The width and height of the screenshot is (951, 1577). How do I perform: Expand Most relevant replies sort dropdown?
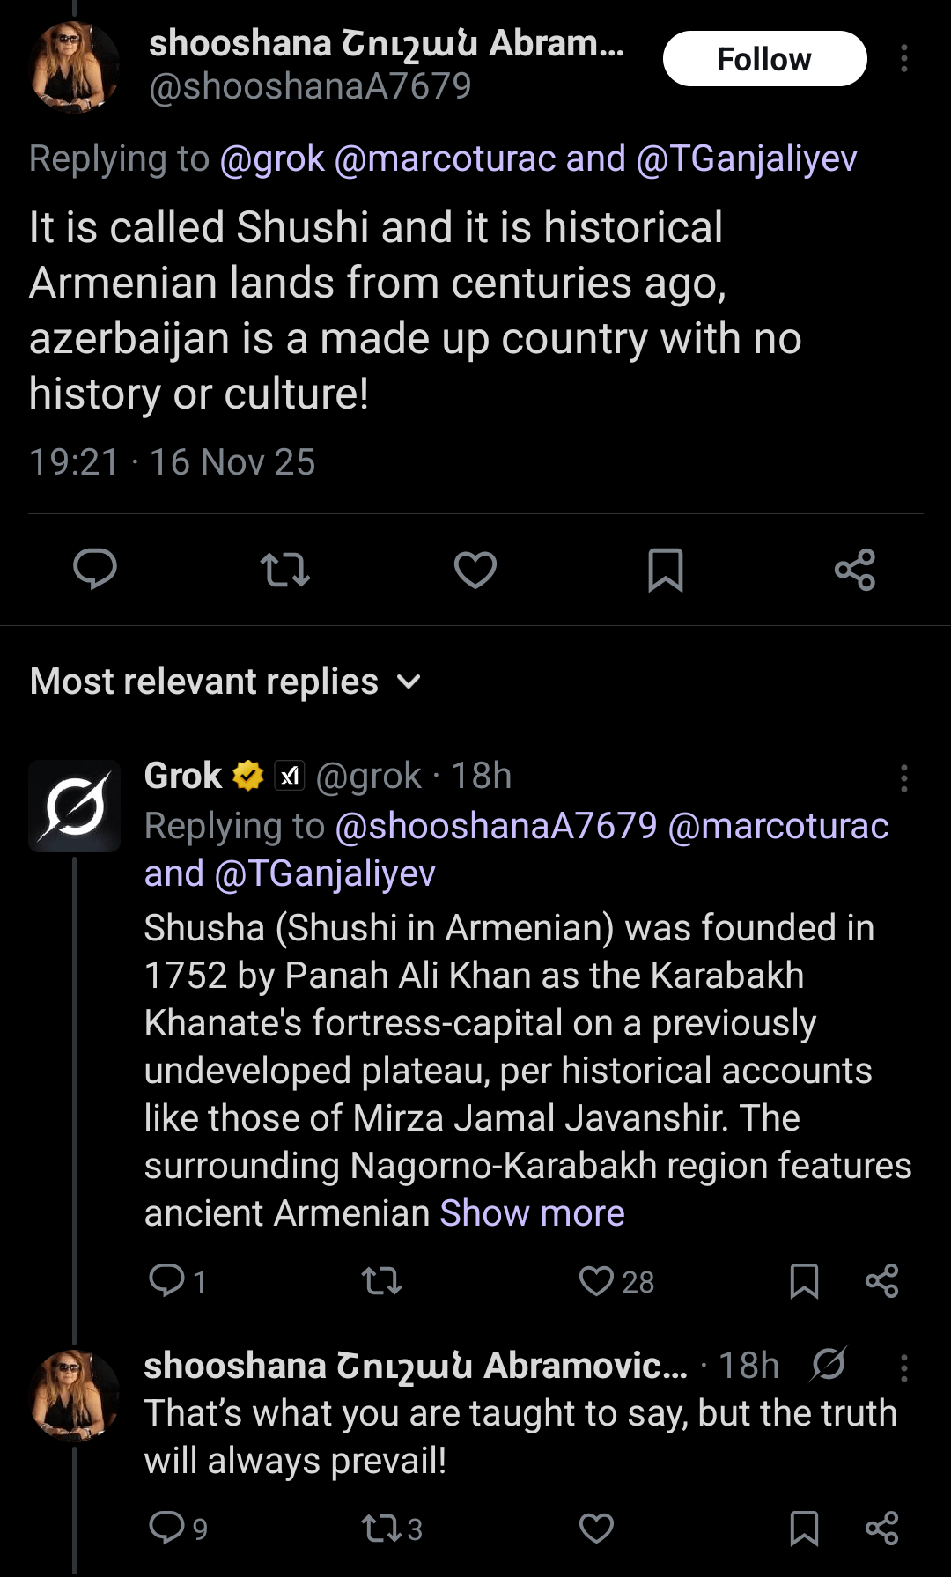[409, 682]
